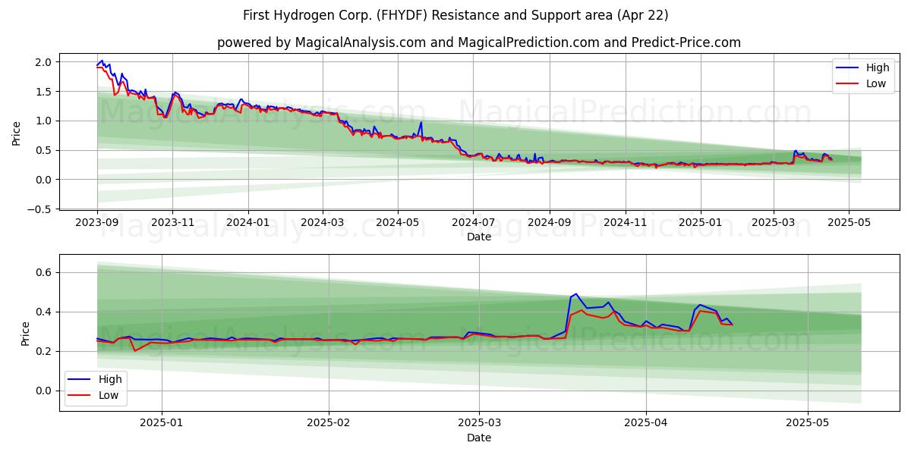
Task: Click the '0.4' y-axis tick on bottom chart
Action: (43, 312)
